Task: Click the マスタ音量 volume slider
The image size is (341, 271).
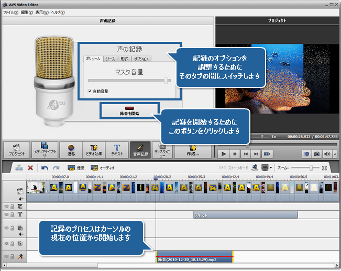Action: pos(129,81)
